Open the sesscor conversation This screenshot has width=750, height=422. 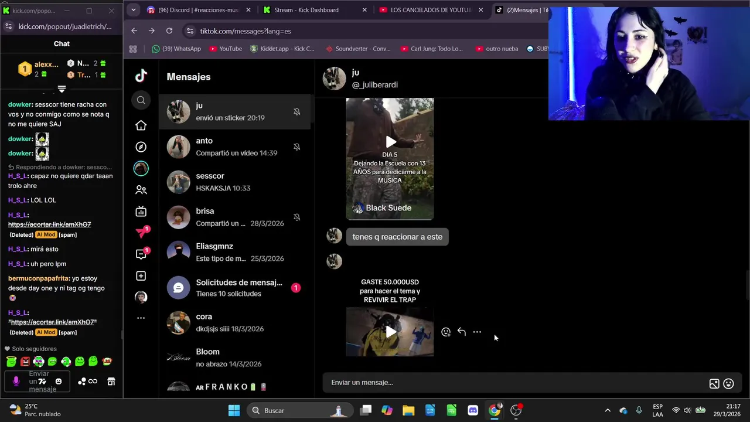pyautogui.click(x=234, y=182)
